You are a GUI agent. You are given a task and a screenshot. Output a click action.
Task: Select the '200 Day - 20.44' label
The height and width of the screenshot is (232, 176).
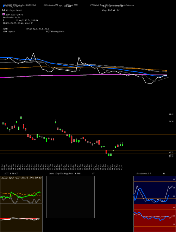coord(14,15)
